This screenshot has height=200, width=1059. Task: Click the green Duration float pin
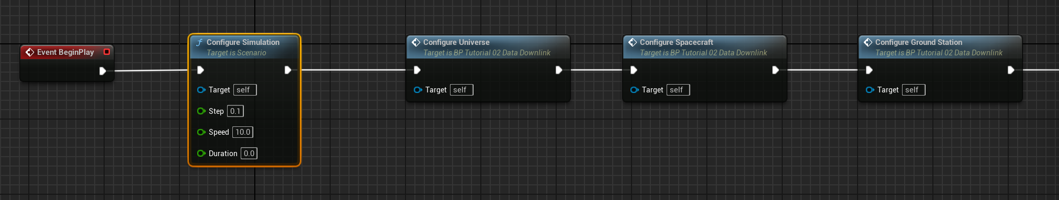pyautogui.click(x=201, y=154)
